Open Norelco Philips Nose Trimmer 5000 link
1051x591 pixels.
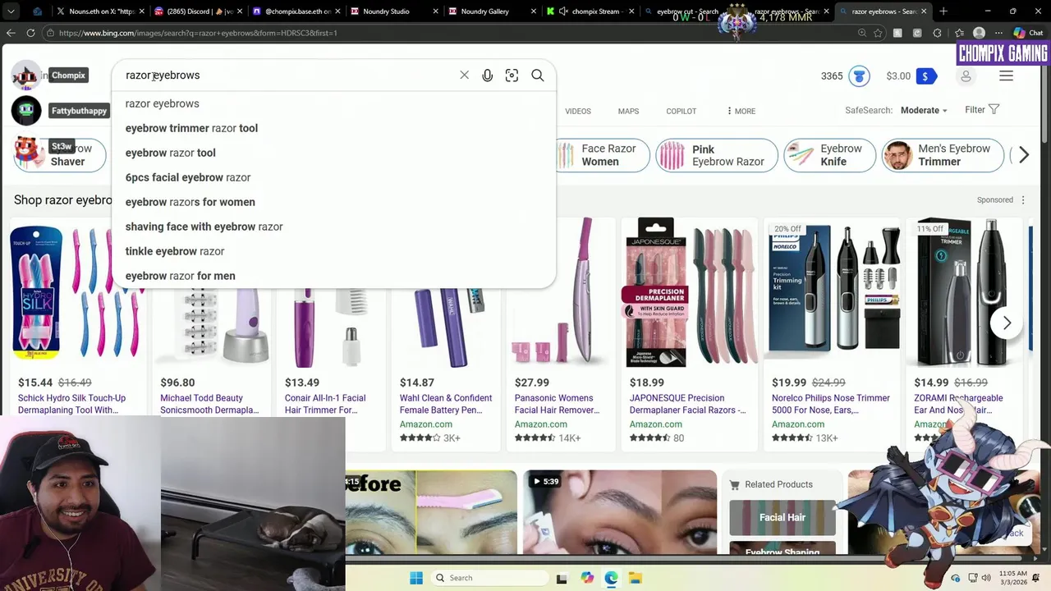click(831, 404)
